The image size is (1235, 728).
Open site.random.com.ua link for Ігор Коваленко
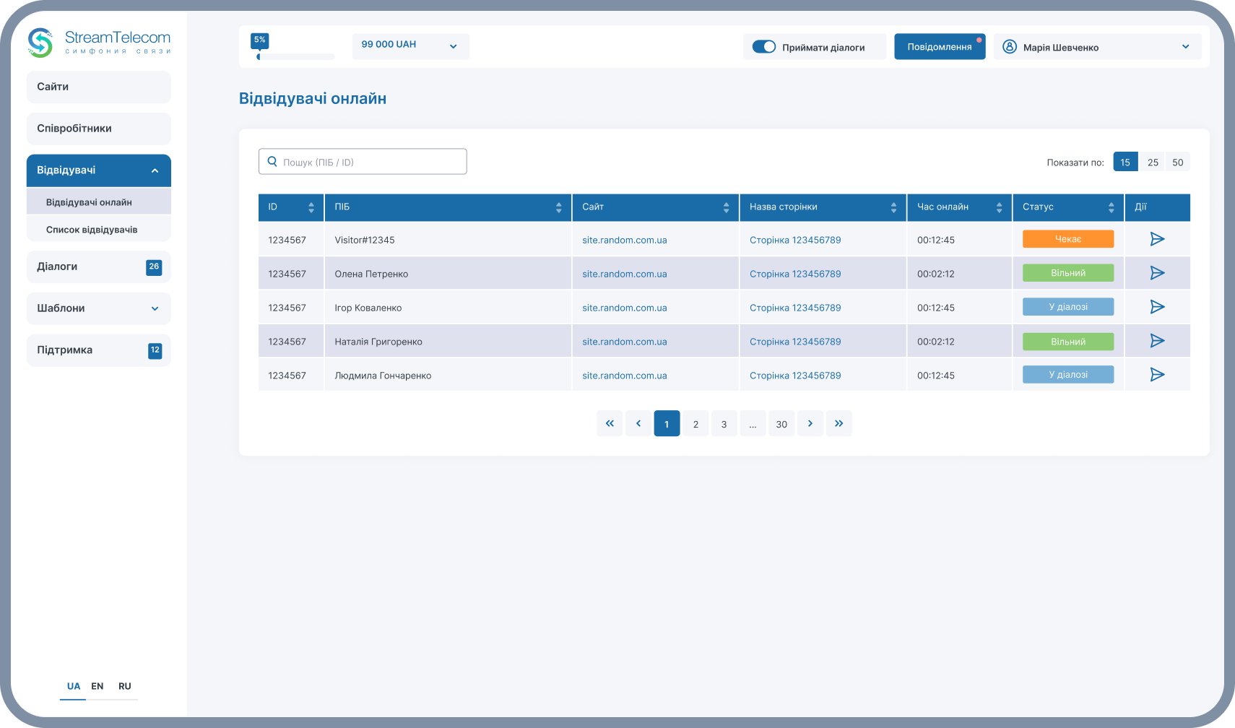(x=625, y=308)
